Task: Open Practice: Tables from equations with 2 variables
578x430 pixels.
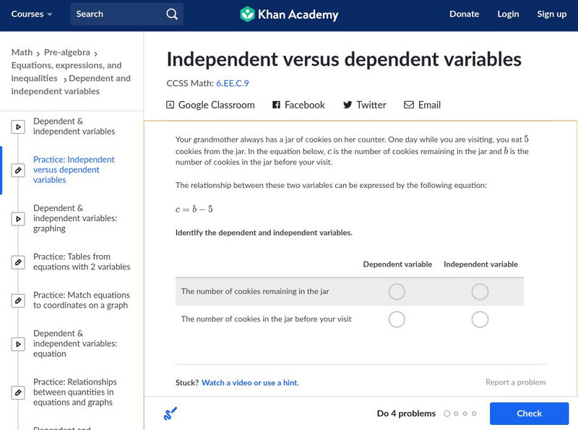Action: [x=81, y=262]
